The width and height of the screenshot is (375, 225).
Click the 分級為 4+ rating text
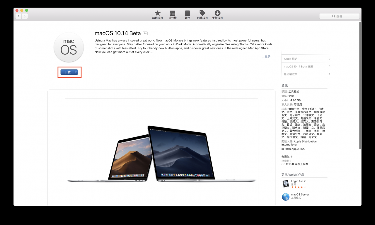pos(288,157)
